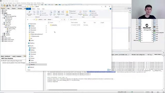Click the Undo icon in MPLAB toolbar
The height and width of the screenshot is (93, 165).
(x=13, y=5)
